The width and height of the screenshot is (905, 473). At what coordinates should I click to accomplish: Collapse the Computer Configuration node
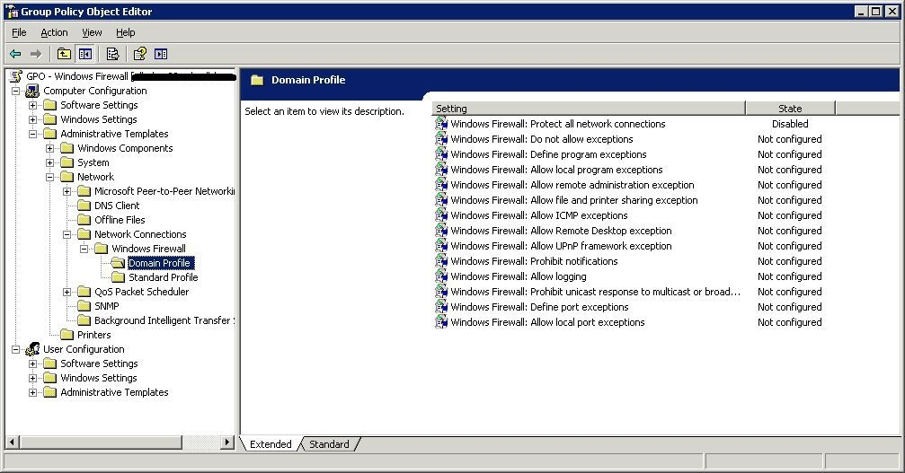point(15,91)
